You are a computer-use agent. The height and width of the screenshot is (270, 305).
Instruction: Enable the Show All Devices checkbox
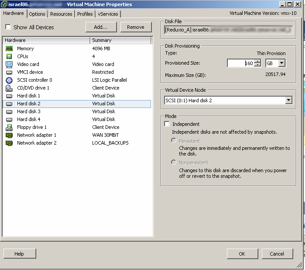point(8,27)
